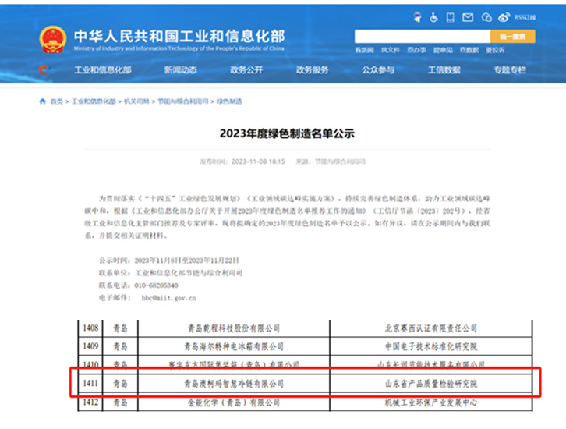The height and width of the screenshot is (429, 566).
Task: Go to 专题专栏 section
Action: pyautogui.click(x=510, y=70)
